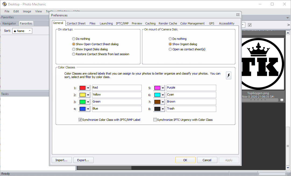The image size is (291, 176).
Task: Switch to the Launching tab
Action: [x=106, y=23]
